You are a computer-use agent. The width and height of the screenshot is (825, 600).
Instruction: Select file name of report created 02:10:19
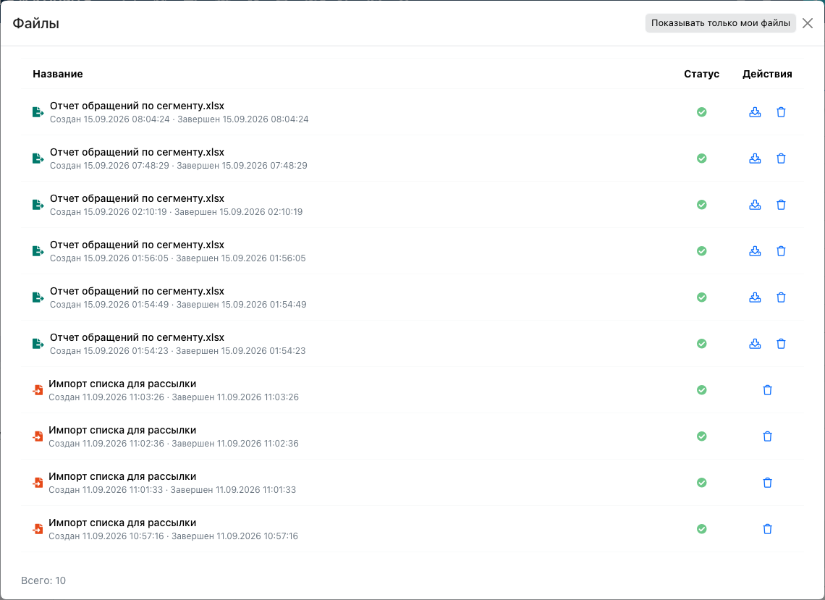click(x=137, y=198)
